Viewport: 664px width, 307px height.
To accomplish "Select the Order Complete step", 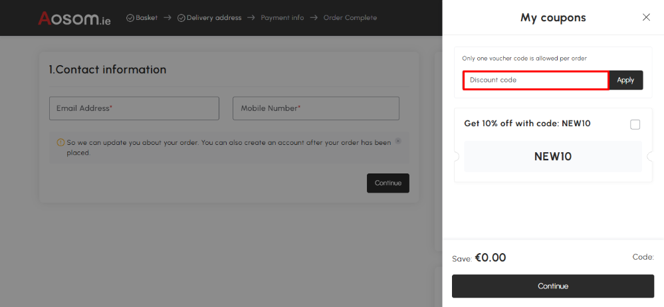I will click(x=350, y=18).
